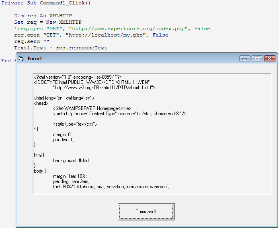Screen dimensions: 279x228
Task: Click the font tahoma arial line
Action: [111, 187]
